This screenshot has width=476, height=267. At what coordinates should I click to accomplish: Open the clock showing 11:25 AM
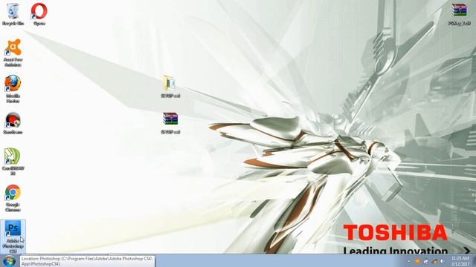pos(460,261)
